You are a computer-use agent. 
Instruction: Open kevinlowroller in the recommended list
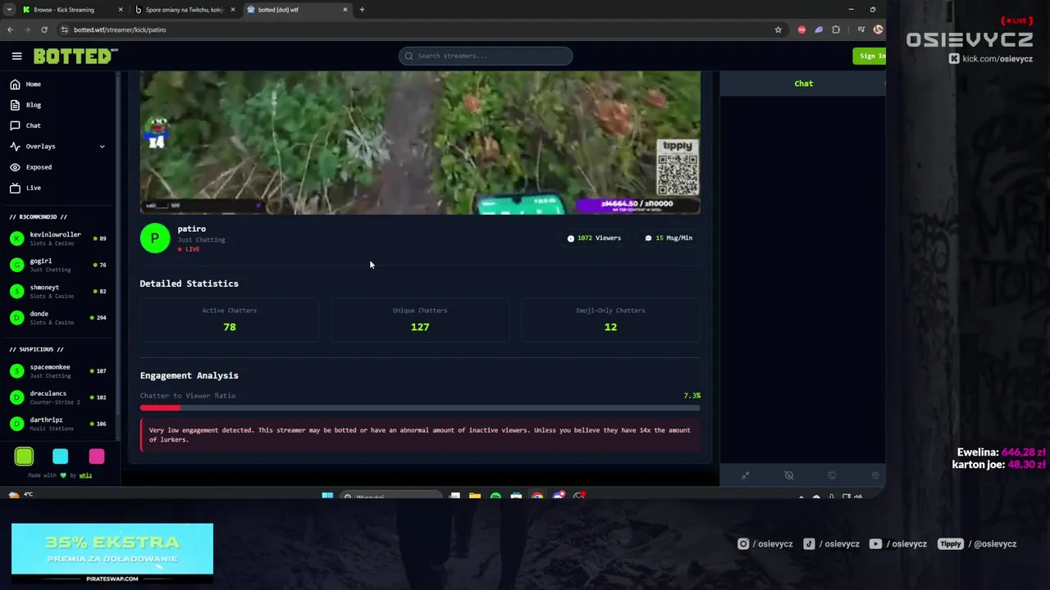coord(58,238)
